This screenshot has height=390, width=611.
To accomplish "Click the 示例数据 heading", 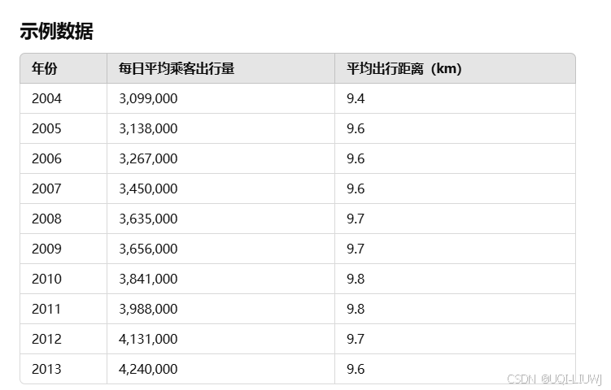I will click(56, 32).
